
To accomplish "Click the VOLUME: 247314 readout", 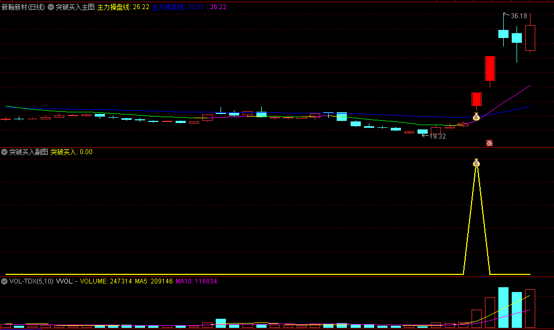I will point(106,281).
